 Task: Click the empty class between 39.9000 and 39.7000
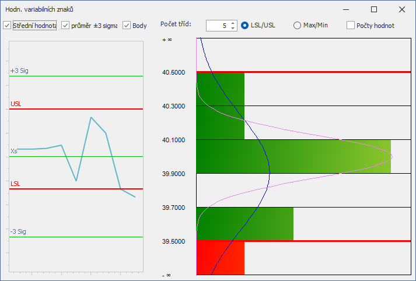[303, 190]
